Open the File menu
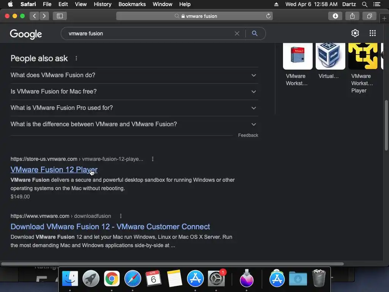Image resolution: width=389 pixels, height=292 pixels. click(x=47, y=4)
